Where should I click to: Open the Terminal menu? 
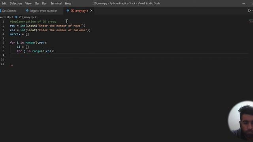(56, 4)
